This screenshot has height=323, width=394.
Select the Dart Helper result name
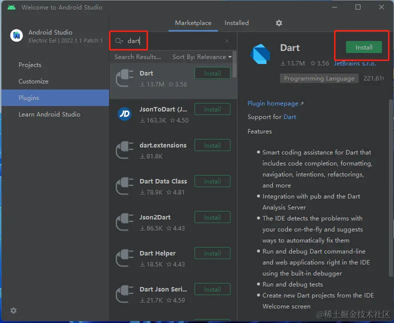157,253
